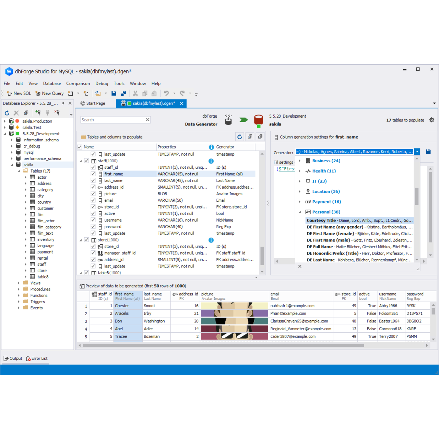439x439 pixels.
Task: Click the info icon on staff table row
Action: (x=211, y=161)
